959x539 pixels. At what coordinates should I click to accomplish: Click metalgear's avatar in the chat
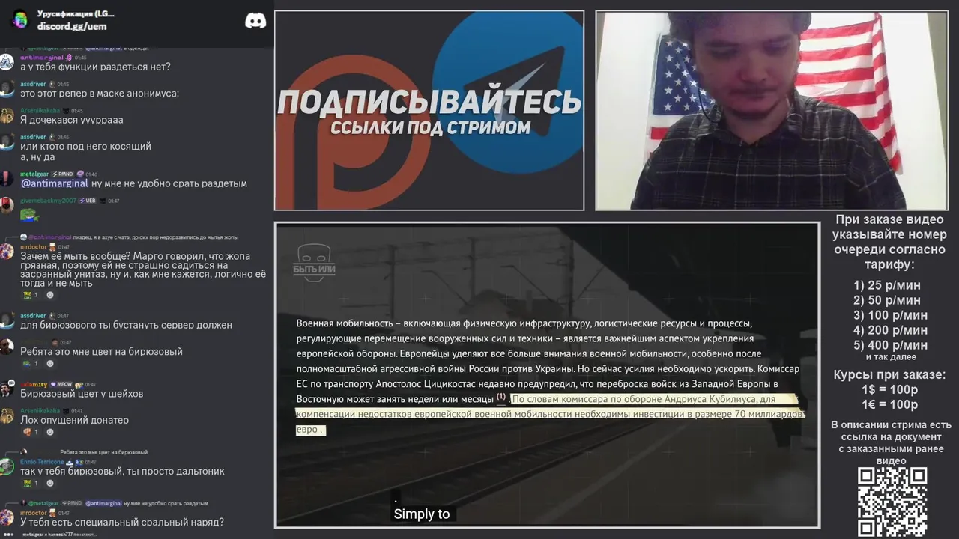coord(7,179)
